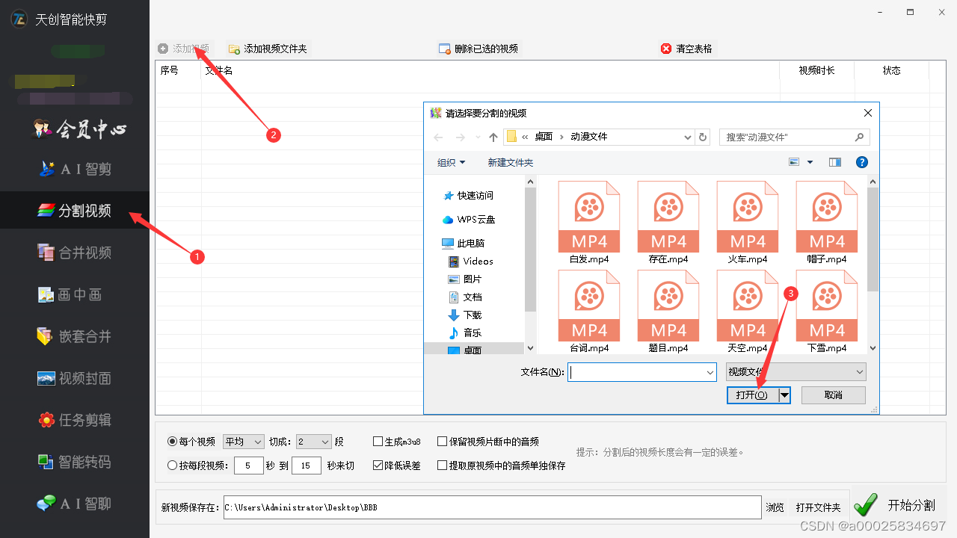This screenshot has height=538, width=957.
Task: Open the AI智剪 sidebar module
Action: [75, 169]
